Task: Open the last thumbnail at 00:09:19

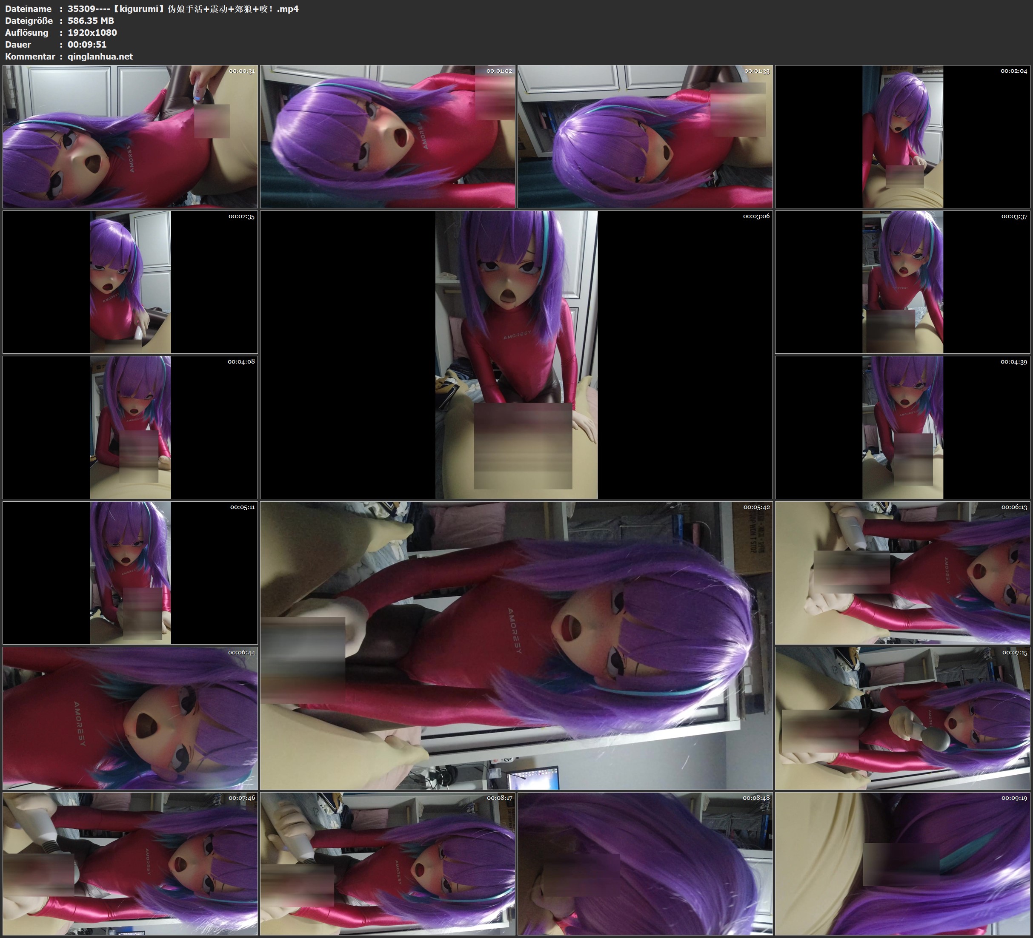Action: tap(902, 863)
